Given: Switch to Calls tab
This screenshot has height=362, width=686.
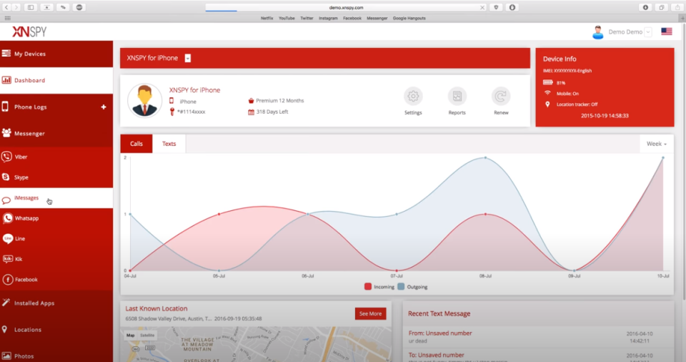Looking at the screenshot, I should pos(136,144).
